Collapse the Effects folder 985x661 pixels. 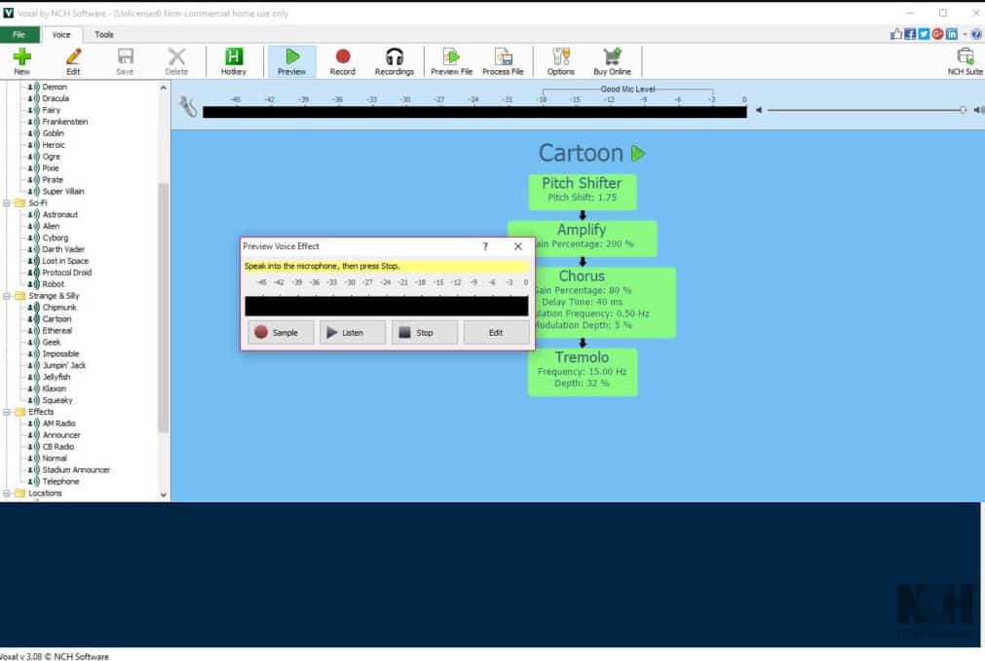[6, 412]
